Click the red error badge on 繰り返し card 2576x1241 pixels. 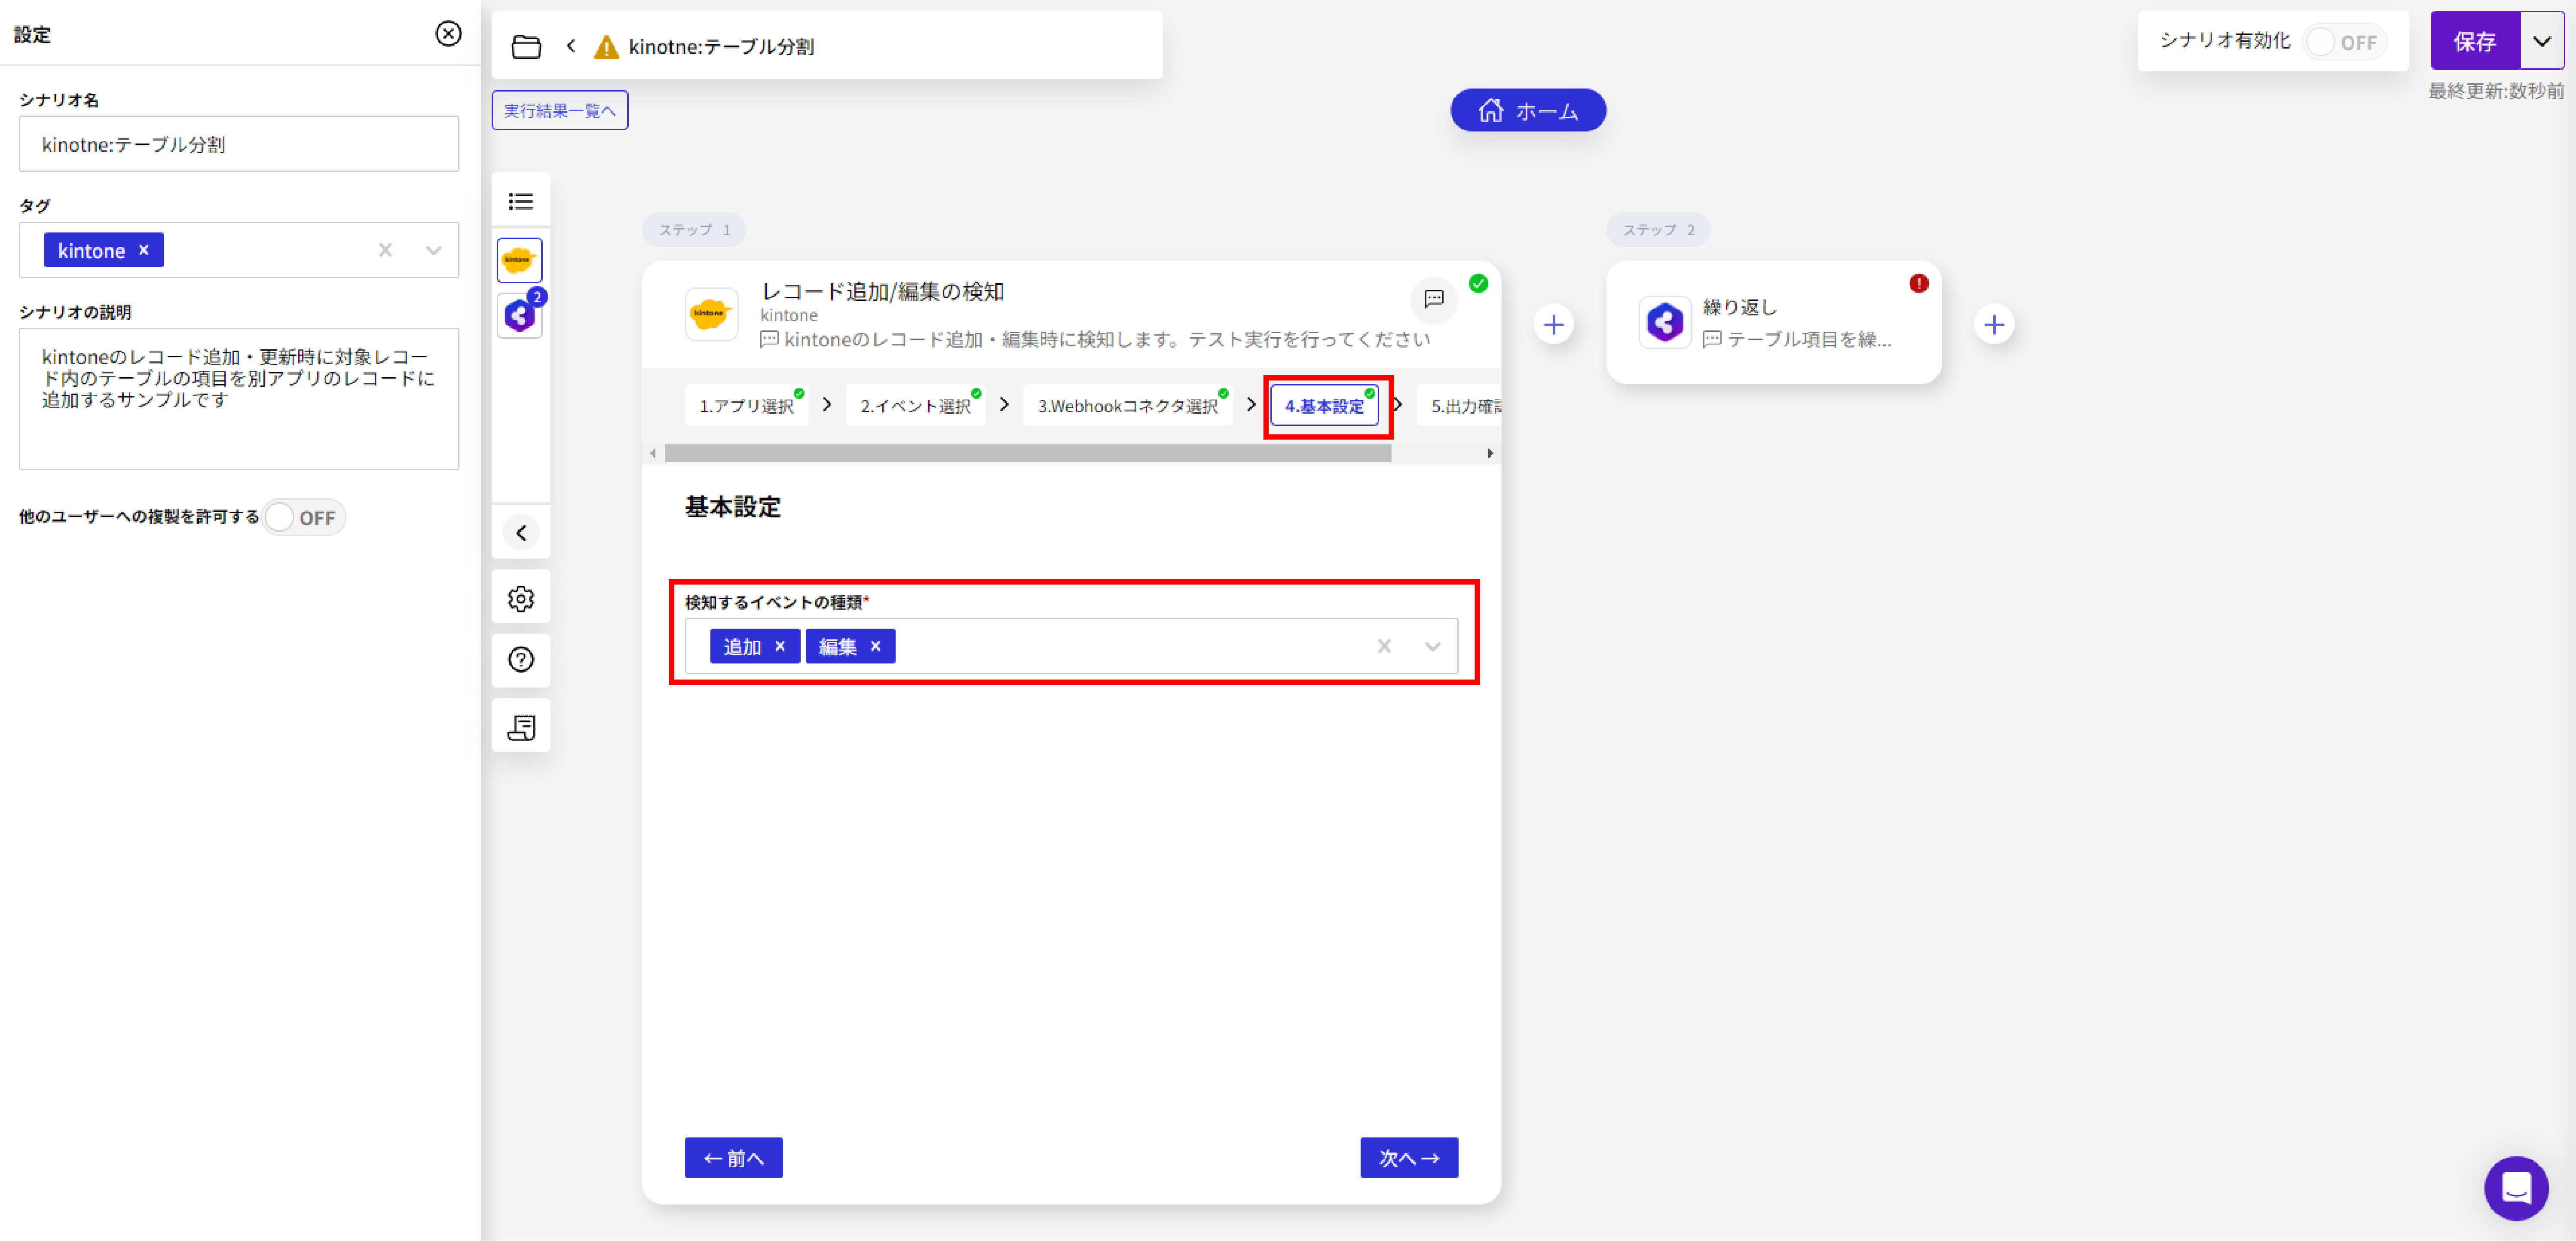1918,284
